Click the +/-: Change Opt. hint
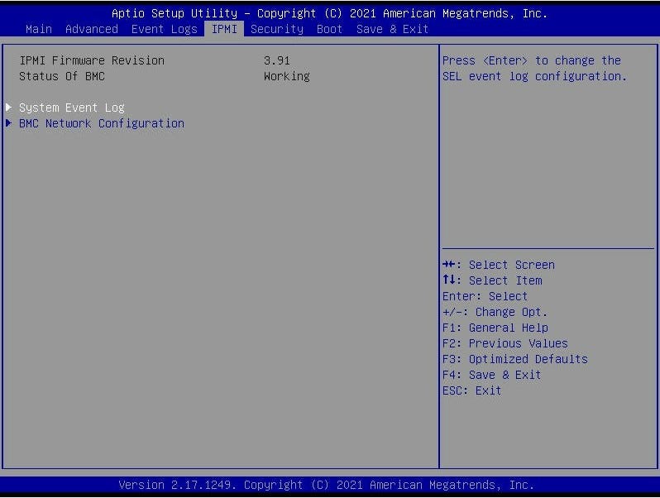This screenshot has width=660, height=498. pos(495,312)
